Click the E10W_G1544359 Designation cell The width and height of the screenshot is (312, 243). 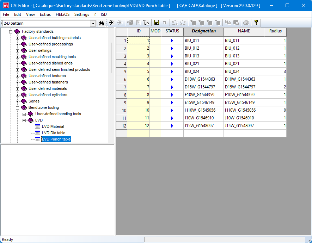pyautogui.click(x=203, y=95)
